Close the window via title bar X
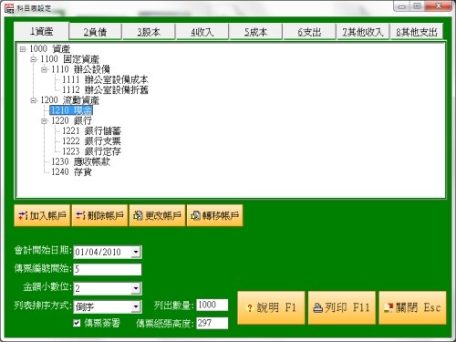 [439, 6]
